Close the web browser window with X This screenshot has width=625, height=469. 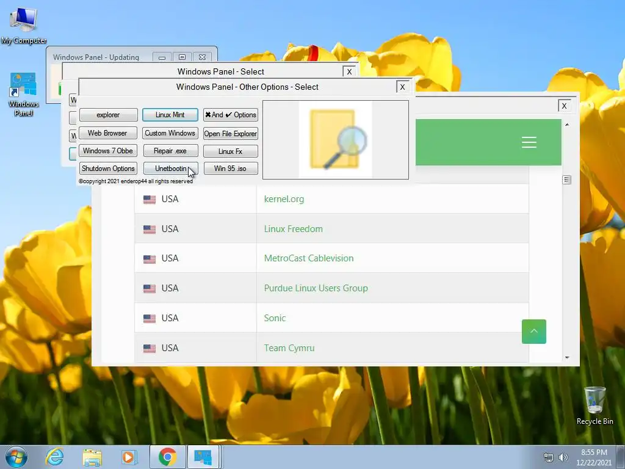tap(564, 106)
